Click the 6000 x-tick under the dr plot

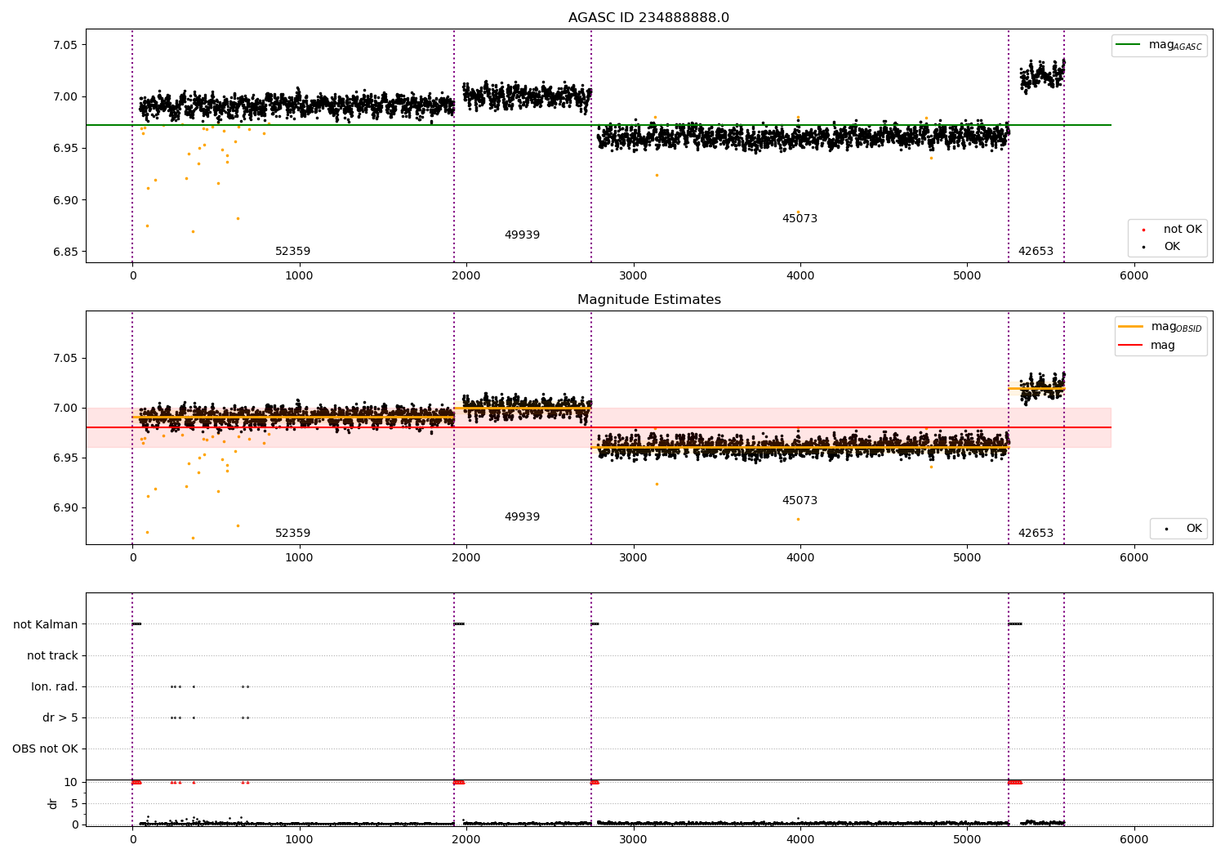[1134, 840]
